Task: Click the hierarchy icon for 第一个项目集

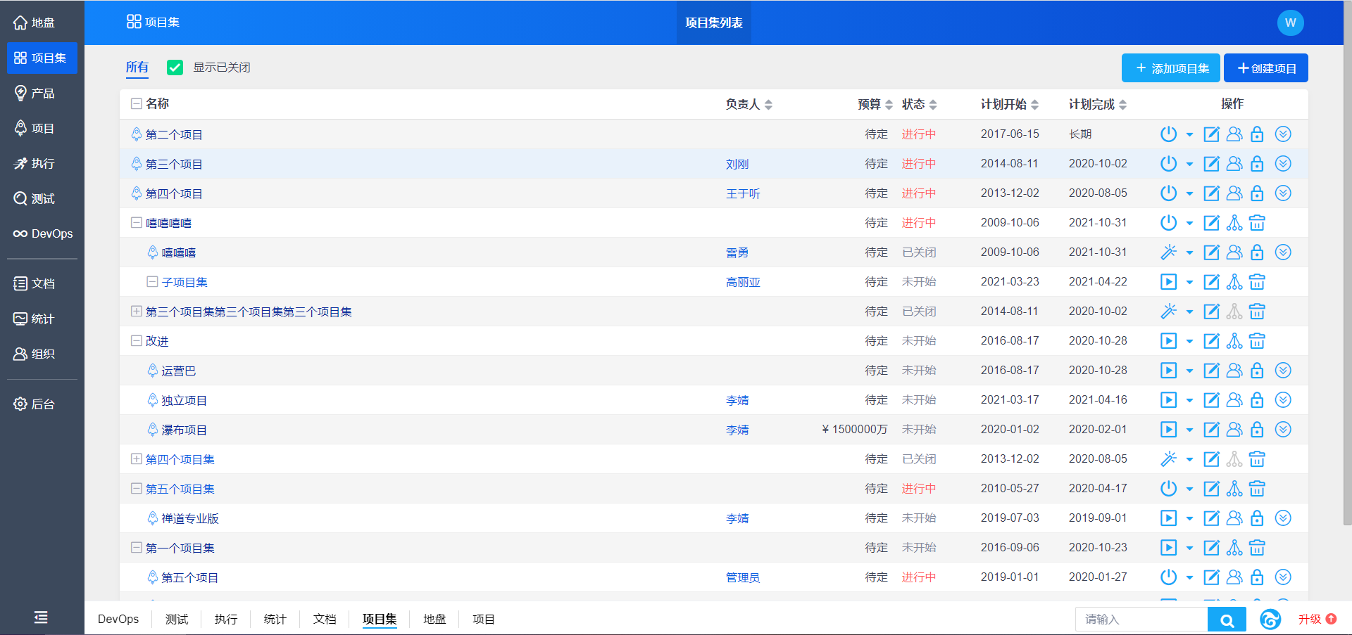Action: tap(1234, 548)
